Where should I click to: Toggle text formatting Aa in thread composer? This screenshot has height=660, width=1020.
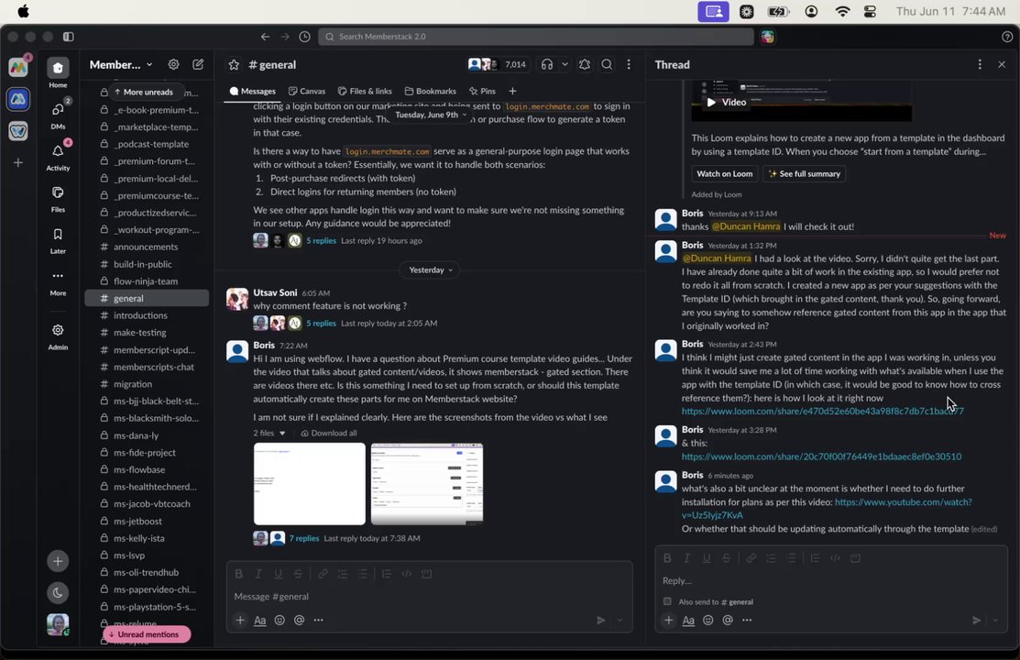coord(688,621)
